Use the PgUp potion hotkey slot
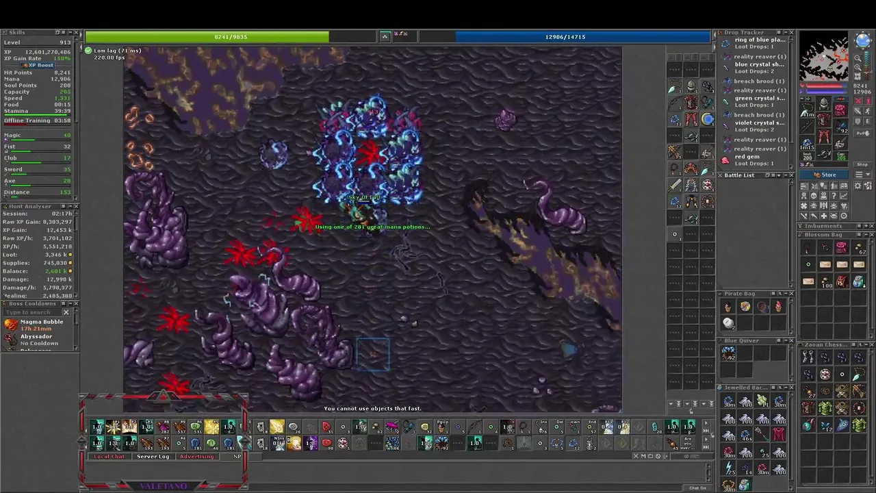This screenshot has height=493, width=876. 441,427
